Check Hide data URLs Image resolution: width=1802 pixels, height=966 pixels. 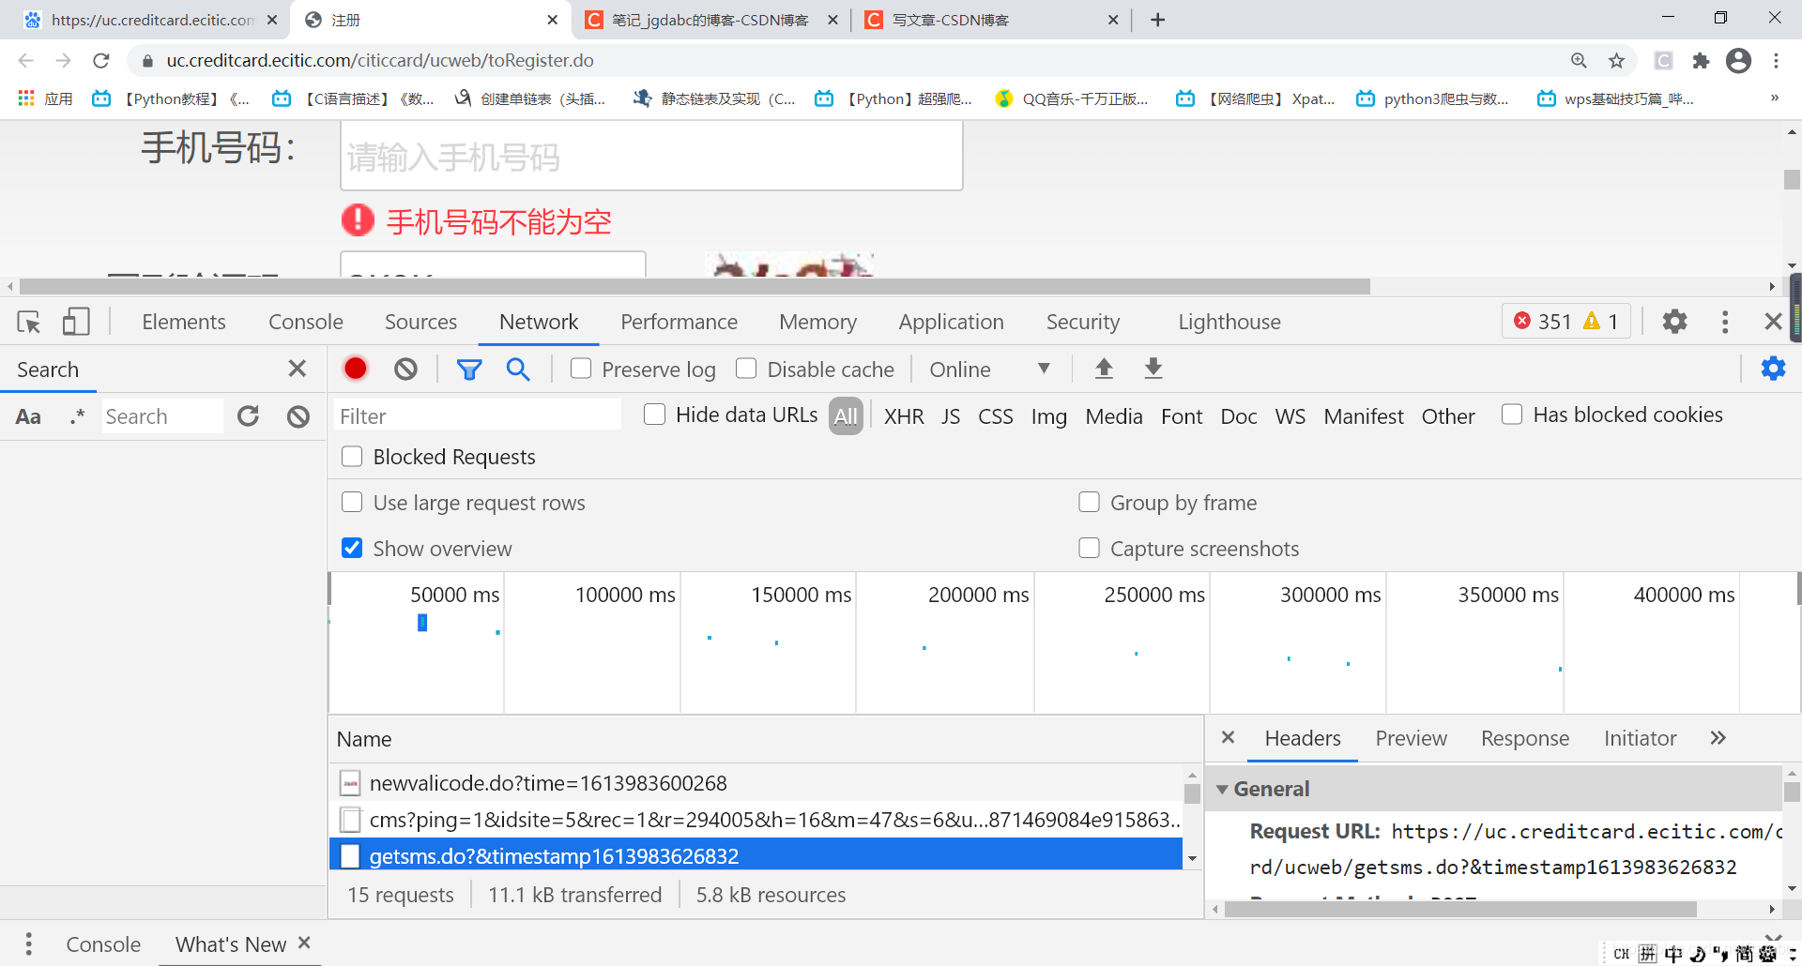coord(654,415)
